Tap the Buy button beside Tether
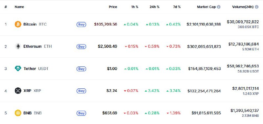The width and height of the screenshot is (263, 124). (81, 69)
